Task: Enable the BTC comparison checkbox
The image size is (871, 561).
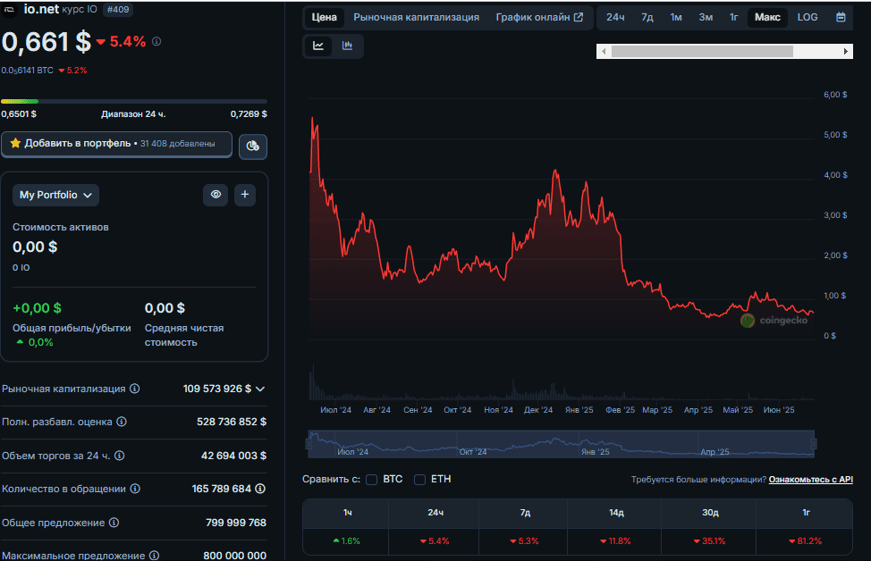Action: [x=372, y=480]
